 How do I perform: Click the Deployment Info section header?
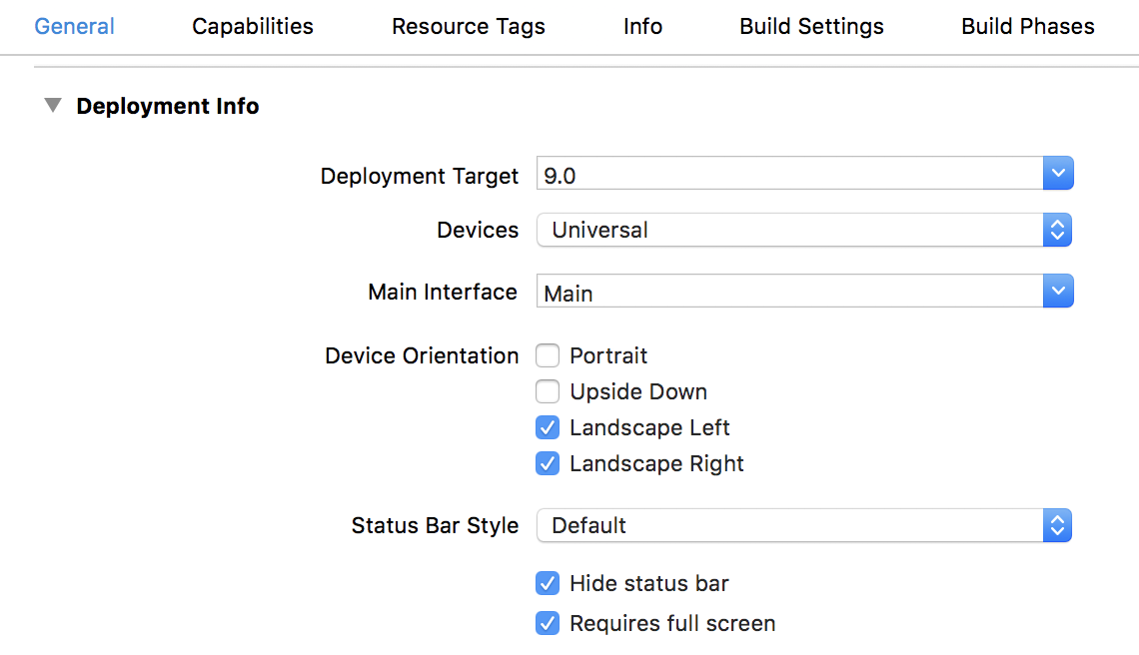(167, 106)
